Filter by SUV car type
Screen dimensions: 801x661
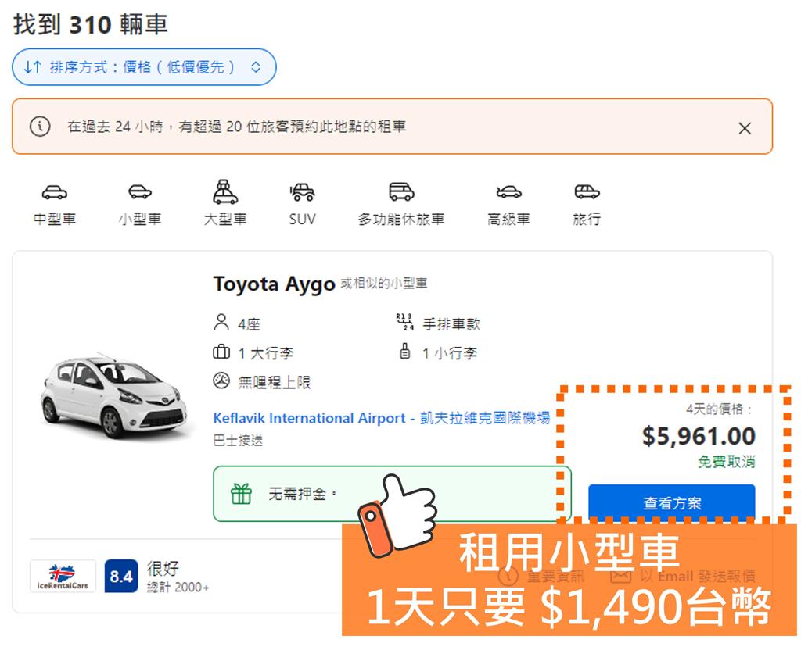302,205
